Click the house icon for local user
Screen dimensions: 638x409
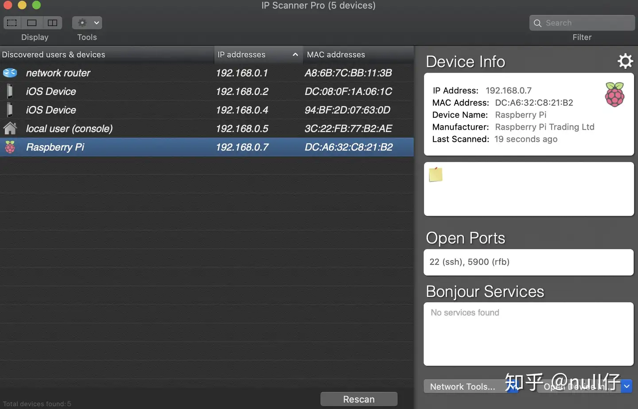point(10,128)
